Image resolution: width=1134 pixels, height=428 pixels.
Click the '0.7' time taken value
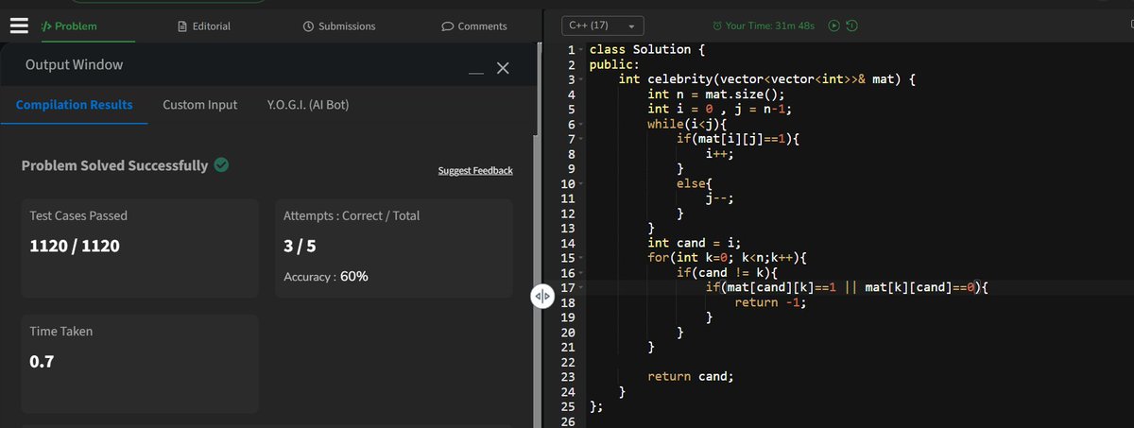pyautogui.click(x=42, y=361)
